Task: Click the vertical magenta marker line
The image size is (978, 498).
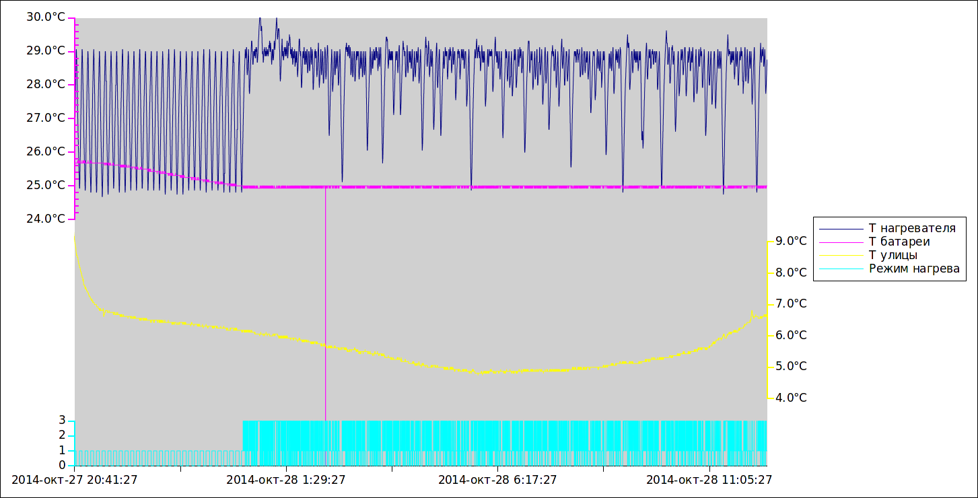Action: pyautogui.click(x=326, y=303)
